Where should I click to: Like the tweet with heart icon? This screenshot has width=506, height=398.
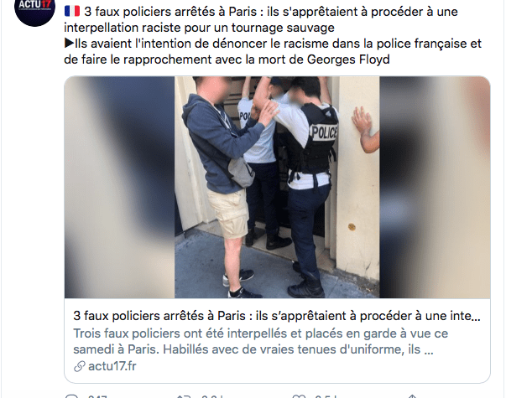click(298, 396)
